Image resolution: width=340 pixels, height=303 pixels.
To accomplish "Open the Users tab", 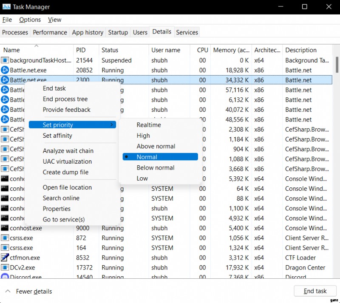I will click(140, 32).
